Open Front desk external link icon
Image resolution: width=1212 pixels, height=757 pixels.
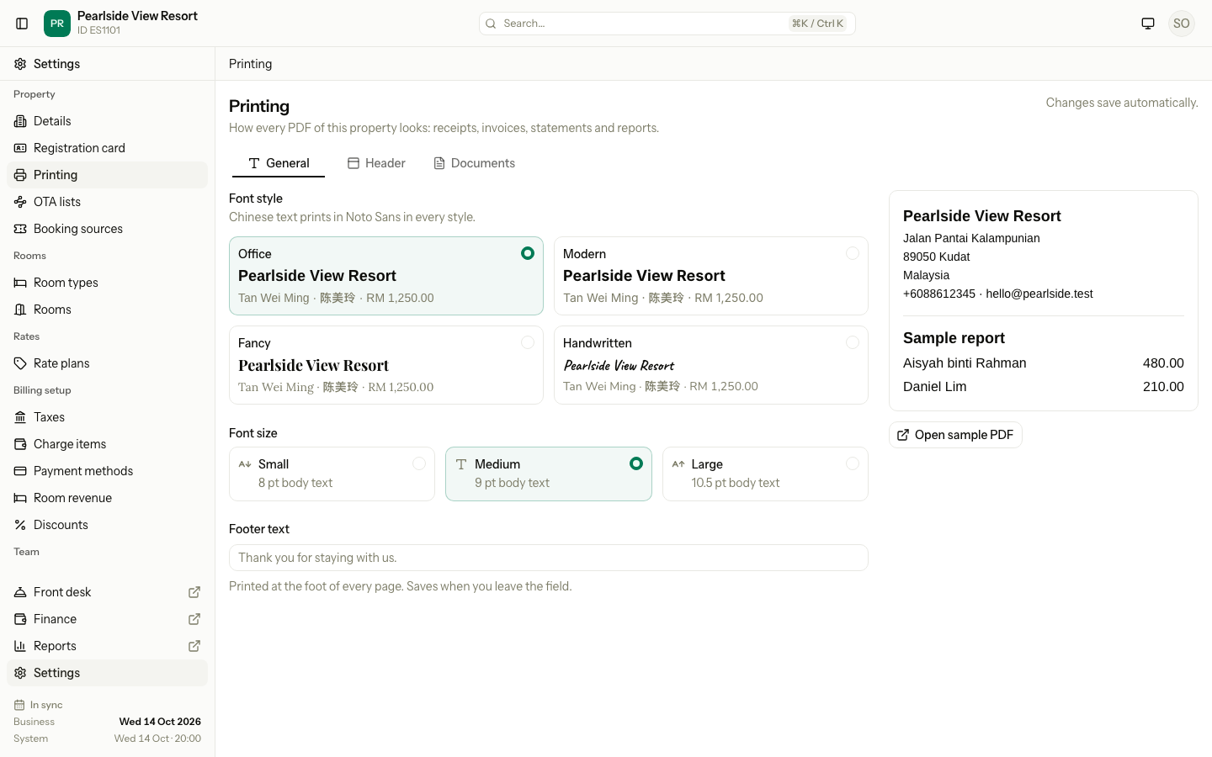[194, 592]
